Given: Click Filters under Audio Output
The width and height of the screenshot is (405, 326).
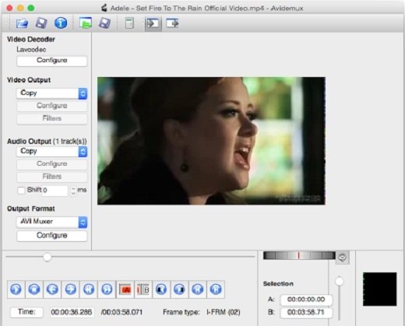Looking at the screenshot, I should (x=52, y=177).
